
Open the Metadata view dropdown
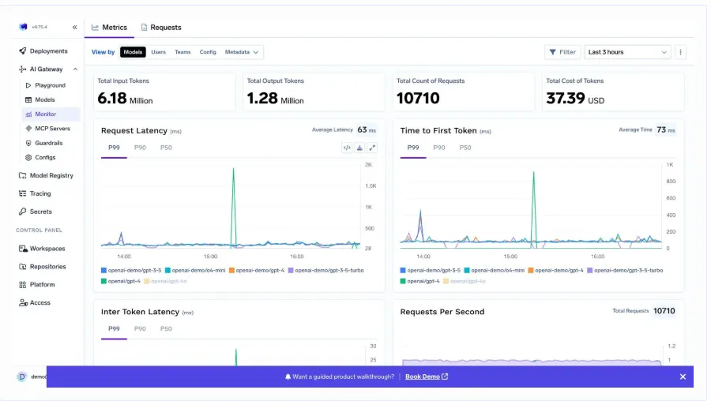coord(241,52)
